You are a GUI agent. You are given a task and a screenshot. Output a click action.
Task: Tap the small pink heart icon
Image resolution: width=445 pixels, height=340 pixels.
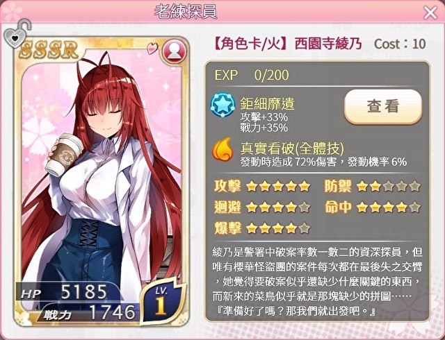coord(152,48)
